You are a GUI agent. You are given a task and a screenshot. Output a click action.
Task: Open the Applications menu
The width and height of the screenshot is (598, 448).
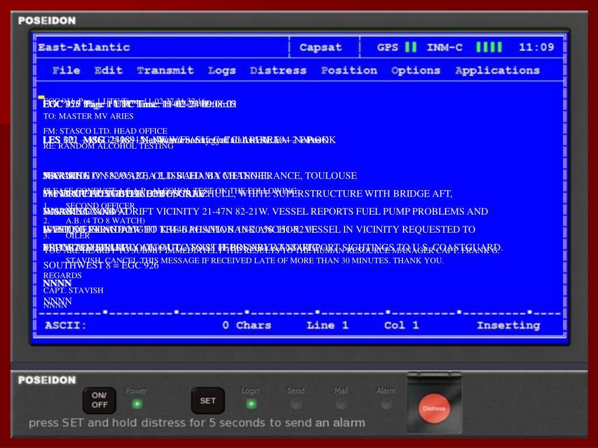(x=498, y=71)
